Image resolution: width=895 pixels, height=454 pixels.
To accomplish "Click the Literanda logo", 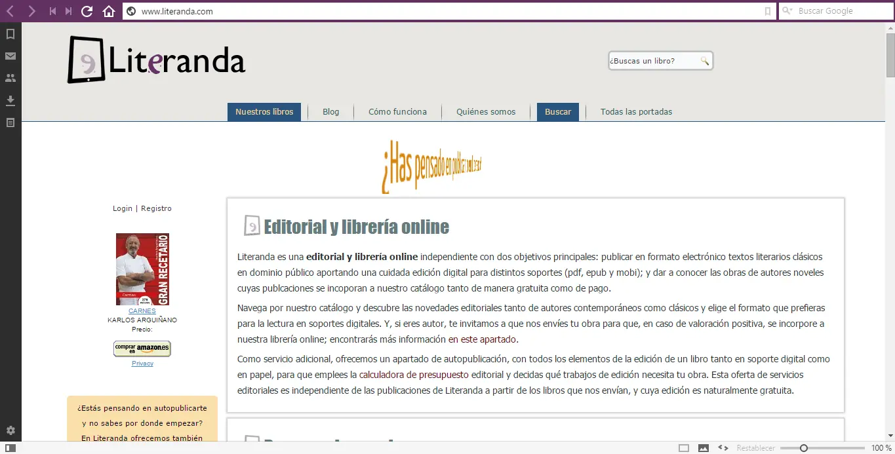I will point(157,60).
